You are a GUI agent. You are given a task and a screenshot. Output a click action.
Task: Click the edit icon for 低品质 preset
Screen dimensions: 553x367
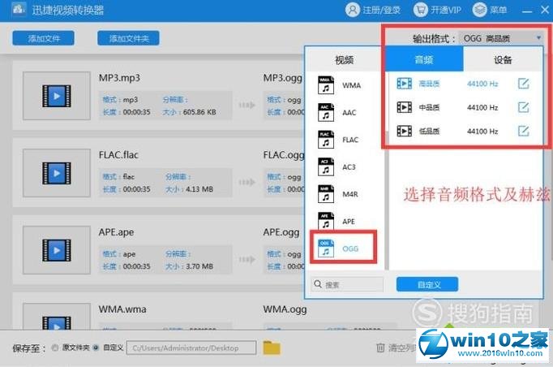coord(524,132)
